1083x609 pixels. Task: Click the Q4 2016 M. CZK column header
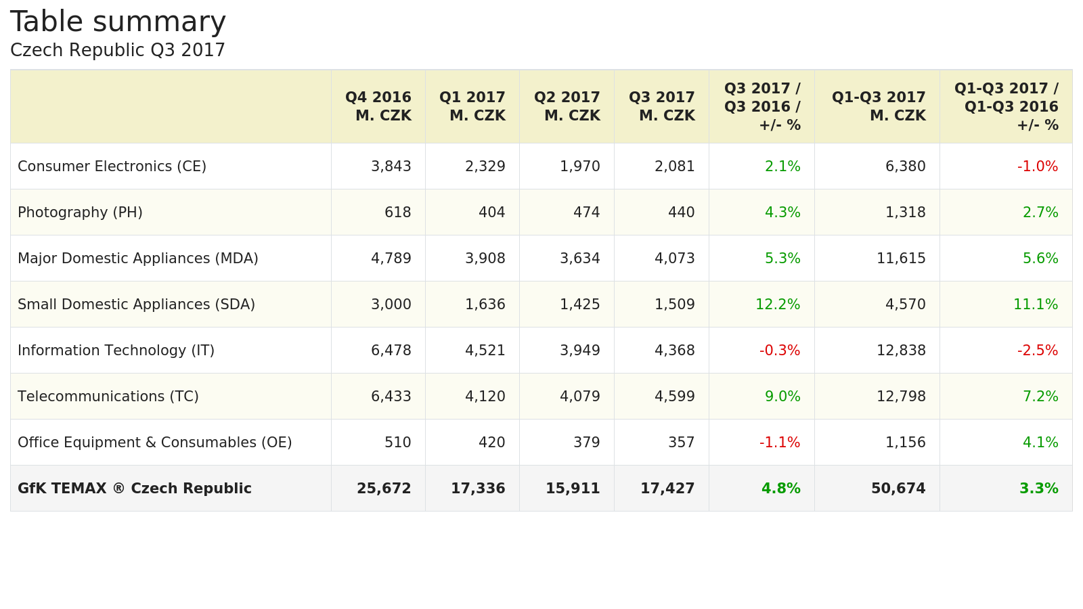(378, 107)
